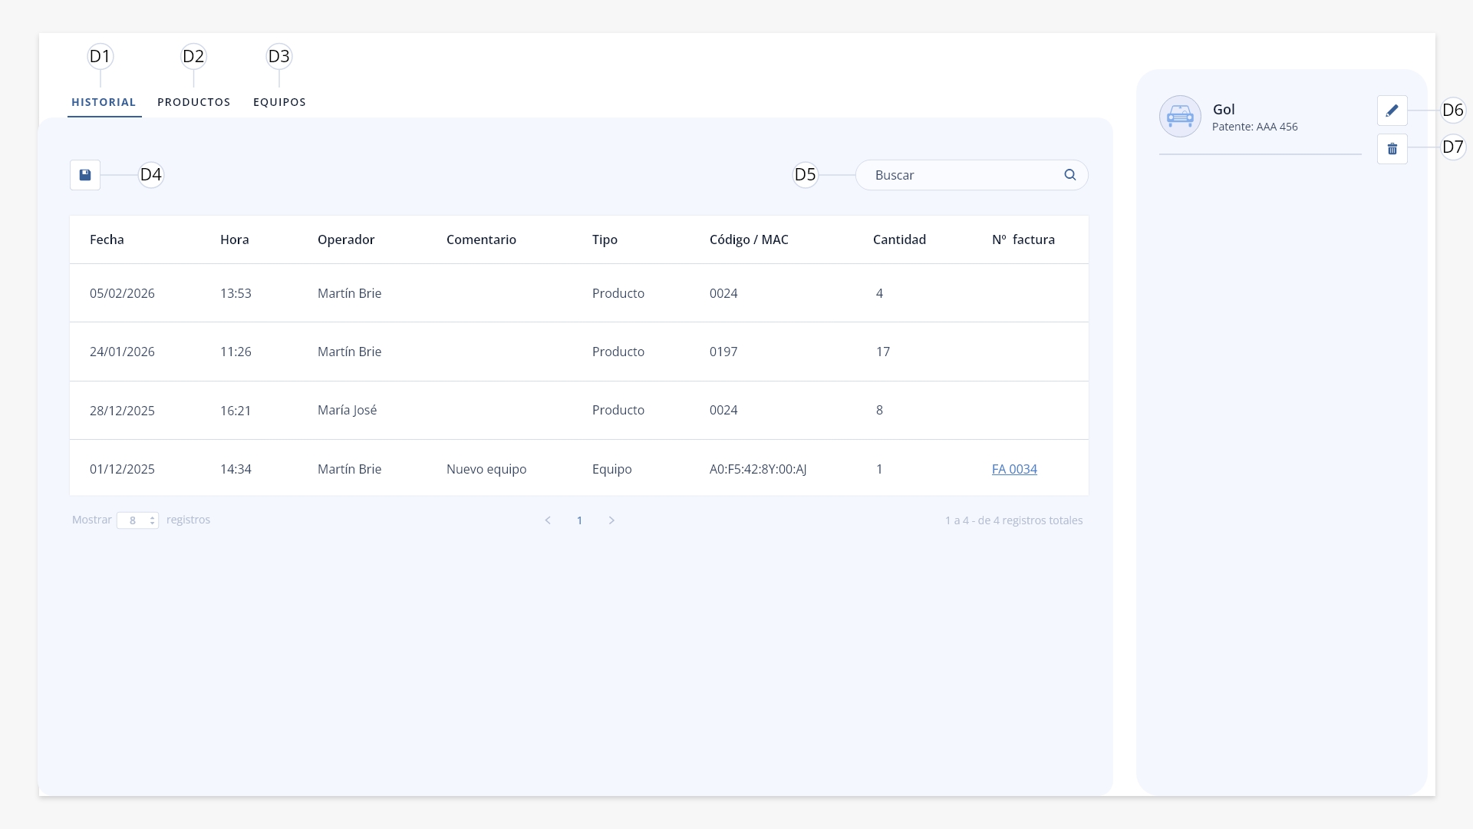The width and height of the screenshot is (1473, 829).
Task: Click Martín Brie in the 05/02/2026 row
Action: tap(349, 293)
